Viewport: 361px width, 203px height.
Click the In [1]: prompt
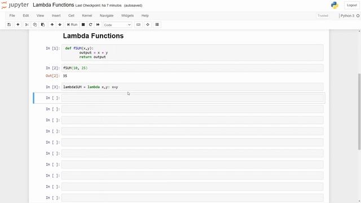pyautogui.click(x=52, y=48)
